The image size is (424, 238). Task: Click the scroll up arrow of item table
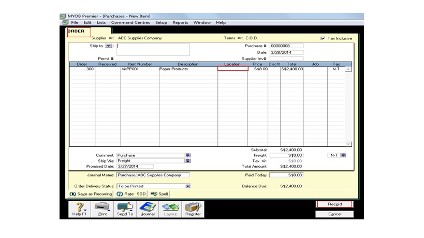click(348, 69)
